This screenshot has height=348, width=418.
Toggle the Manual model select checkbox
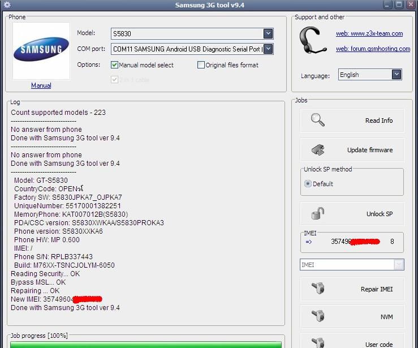[114, 65]
